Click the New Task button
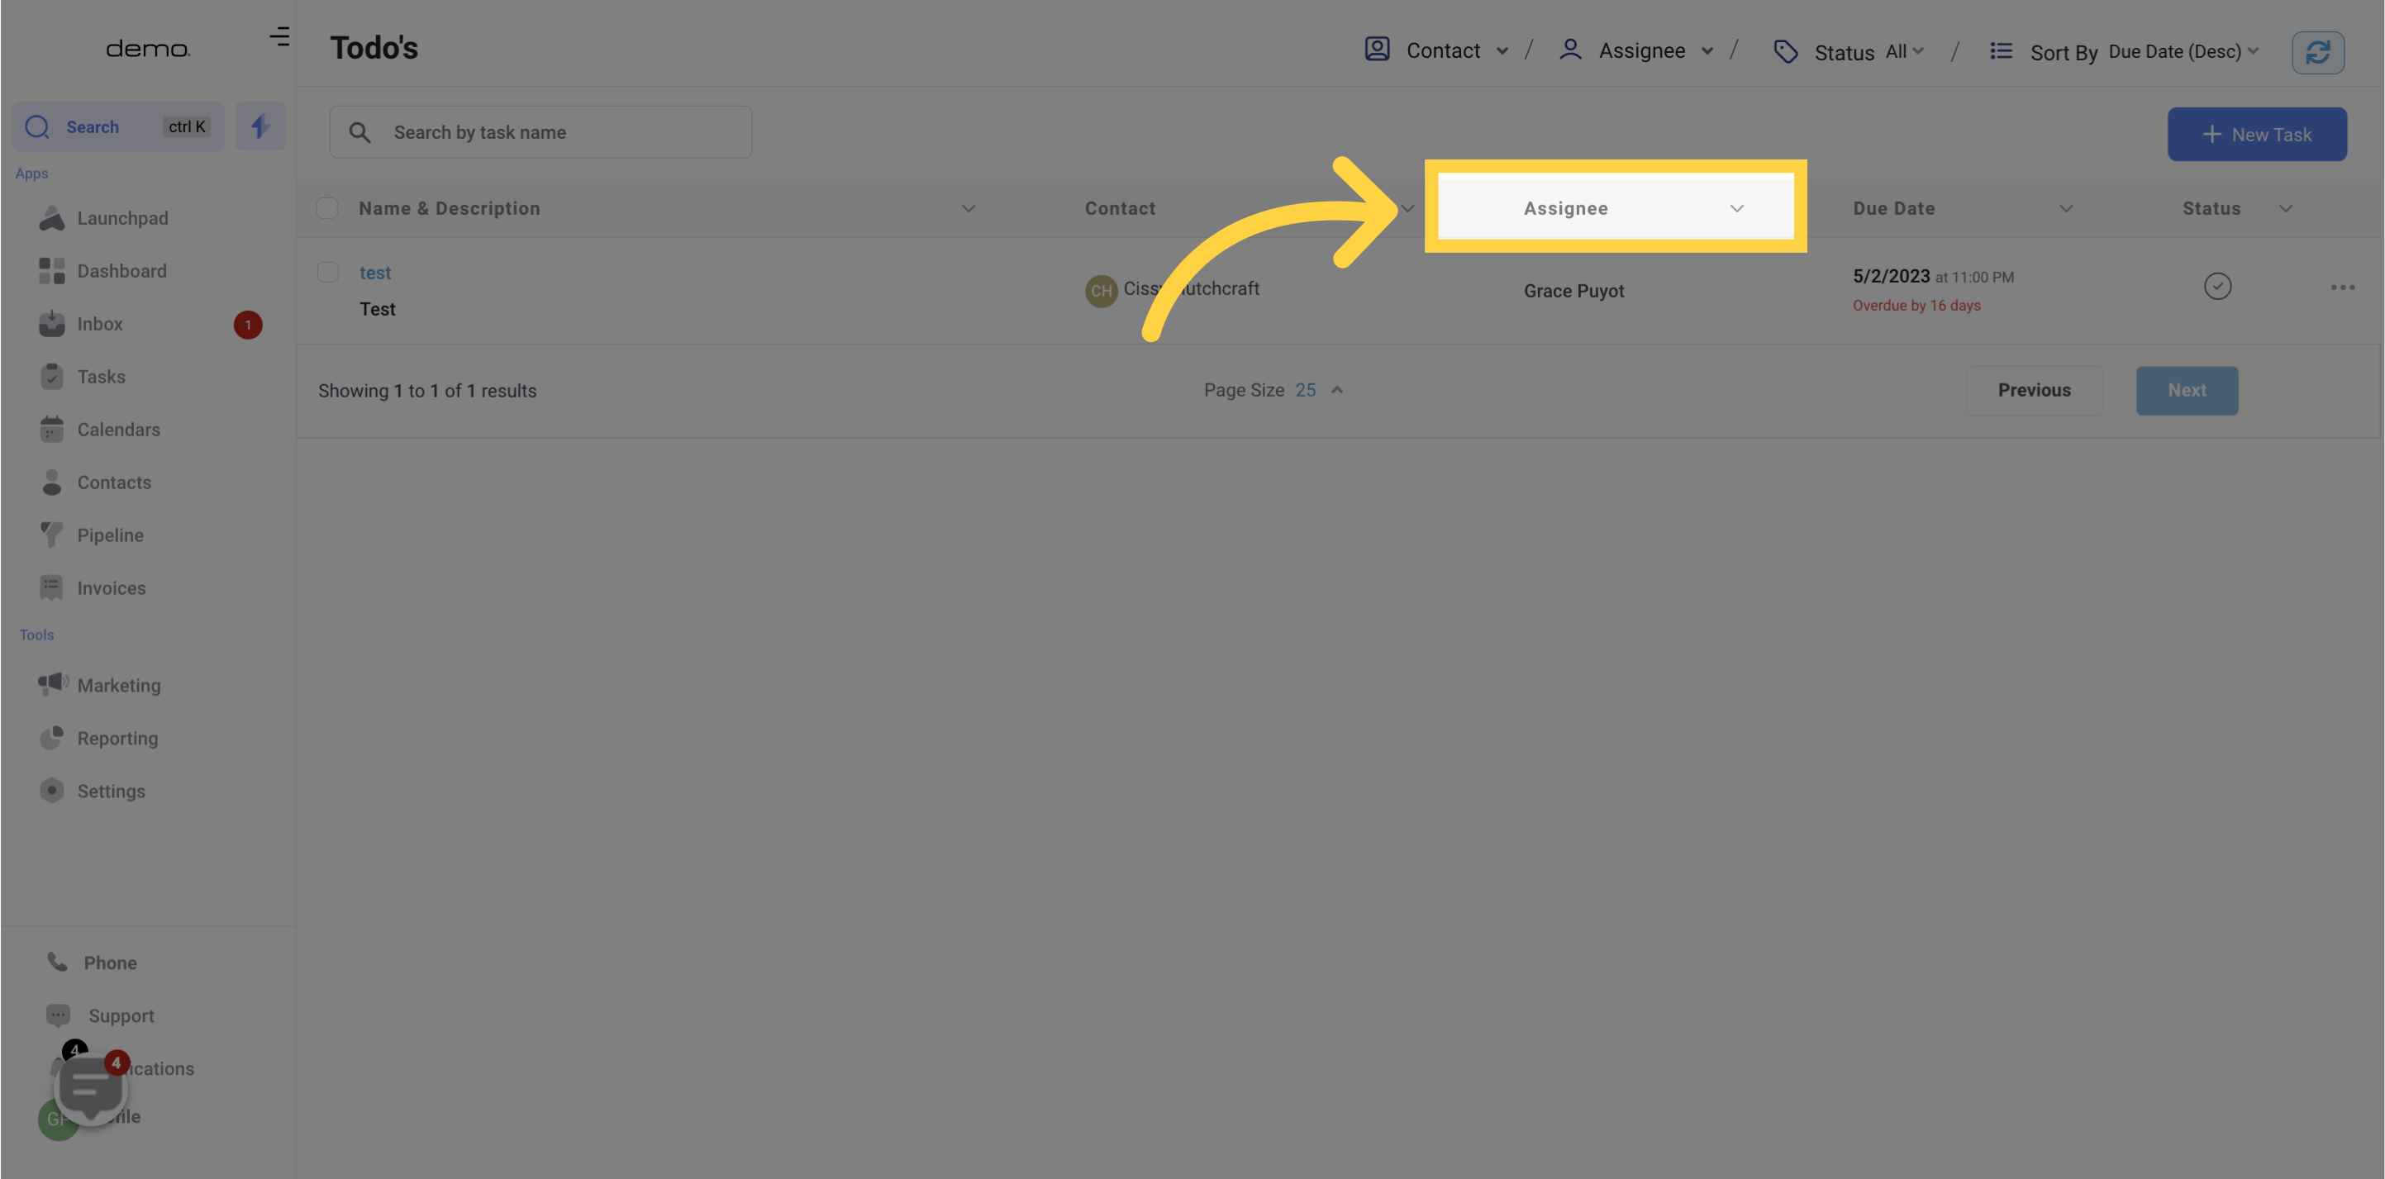The width and height of the screenshot is (2385, 1179). click(2257, 132)
